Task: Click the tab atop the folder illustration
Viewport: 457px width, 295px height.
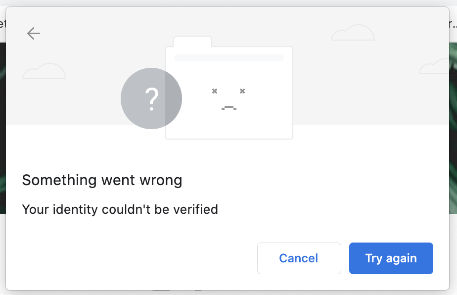Action: (192, 42)
